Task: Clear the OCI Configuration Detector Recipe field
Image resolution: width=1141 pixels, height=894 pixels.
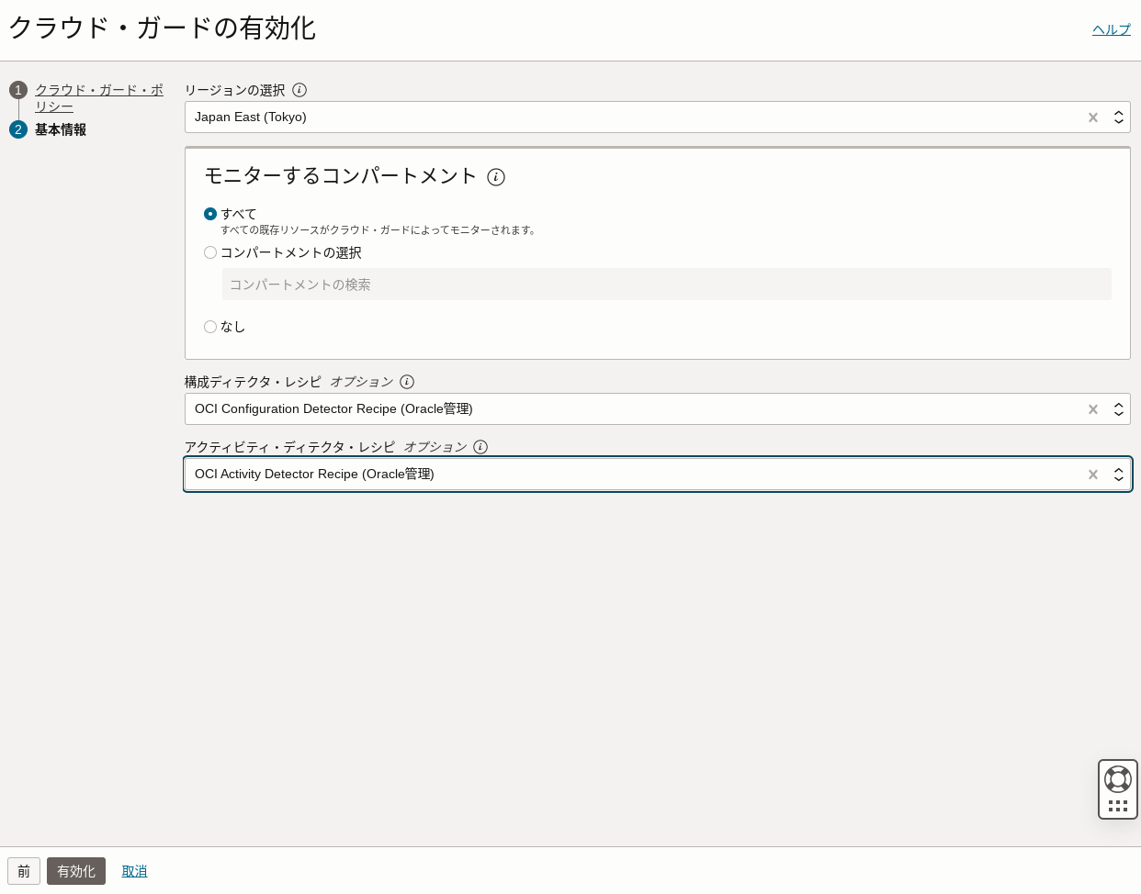Action: [1092, 409]
